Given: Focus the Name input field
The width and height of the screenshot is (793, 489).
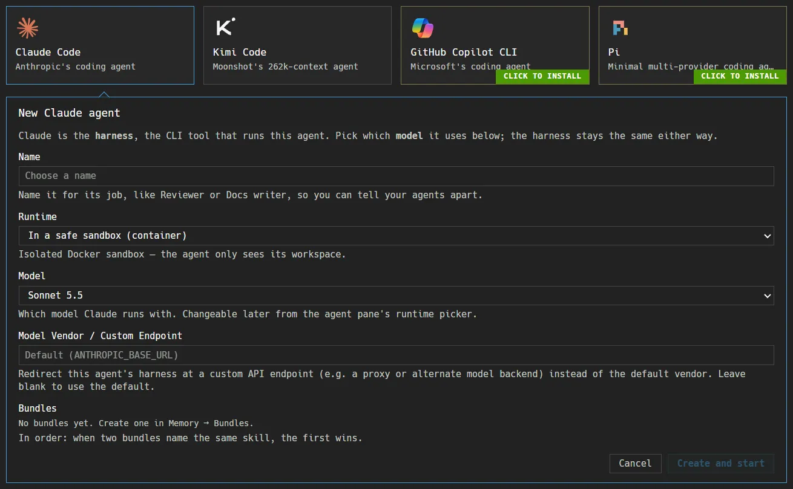Looking at the screenshot, I should [x=396, y=176].
